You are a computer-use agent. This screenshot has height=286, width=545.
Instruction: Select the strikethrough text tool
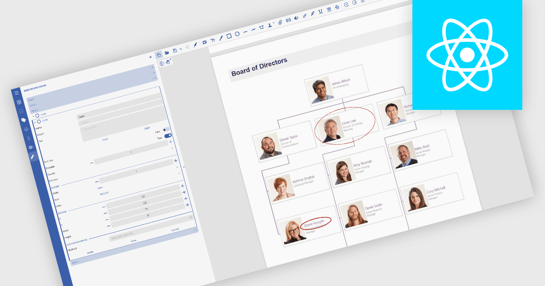(337, 7)
